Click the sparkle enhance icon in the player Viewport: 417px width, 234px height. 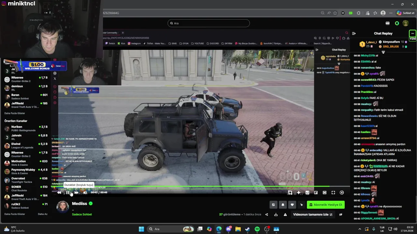pos(298,193)
